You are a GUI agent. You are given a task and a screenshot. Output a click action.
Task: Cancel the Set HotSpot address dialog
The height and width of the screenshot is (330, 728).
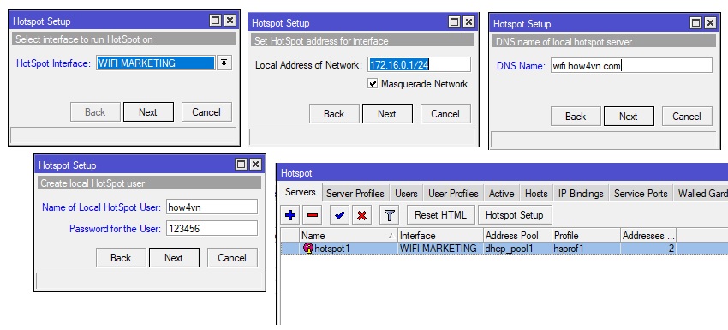(x=445, y=114)
